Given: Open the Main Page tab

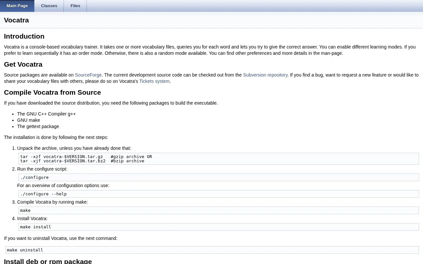Looking at the screenshot, I should [x=17, y=6].
